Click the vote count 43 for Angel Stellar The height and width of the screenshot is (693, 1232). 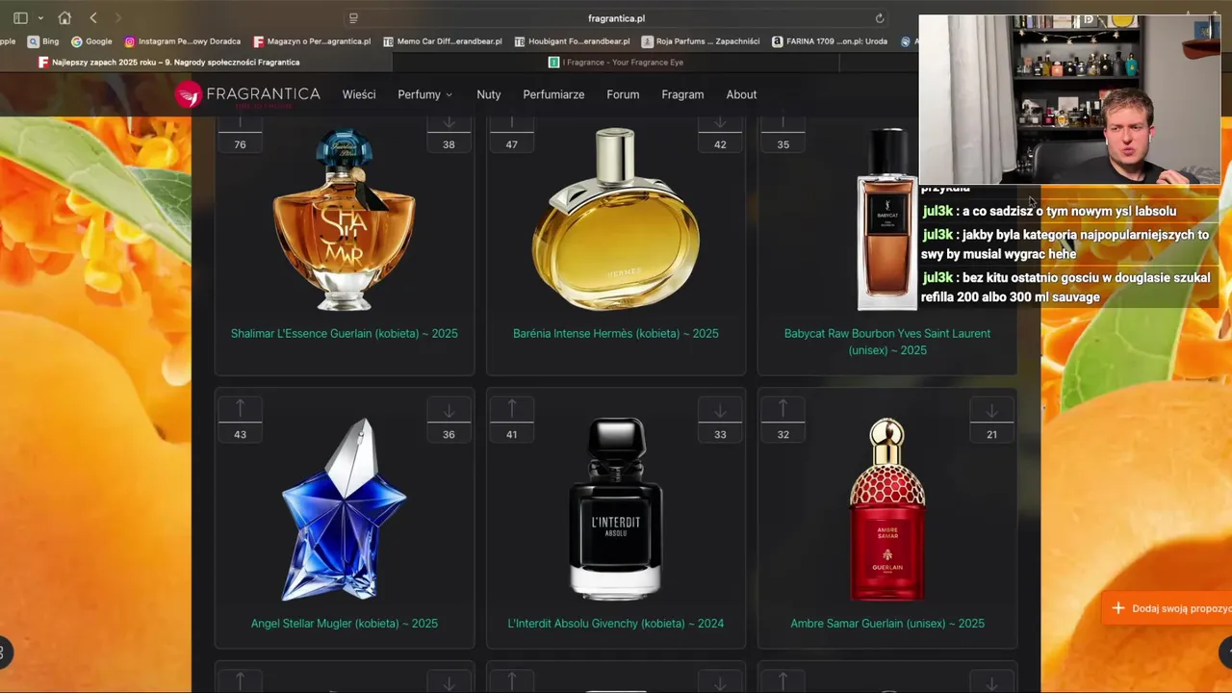tap(240, 434)
